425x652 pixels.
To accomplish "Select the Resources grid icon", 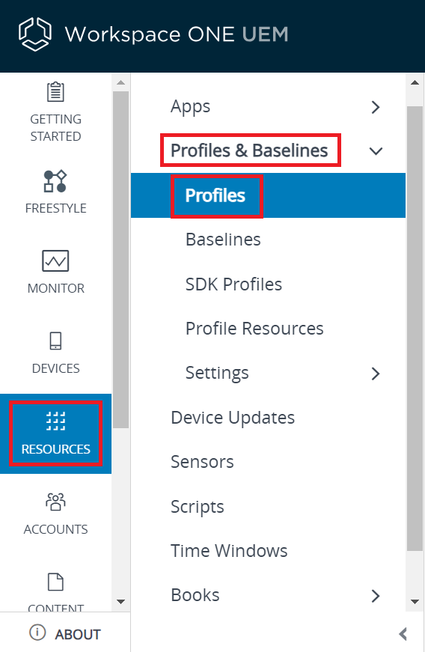I will click(55, 421).
